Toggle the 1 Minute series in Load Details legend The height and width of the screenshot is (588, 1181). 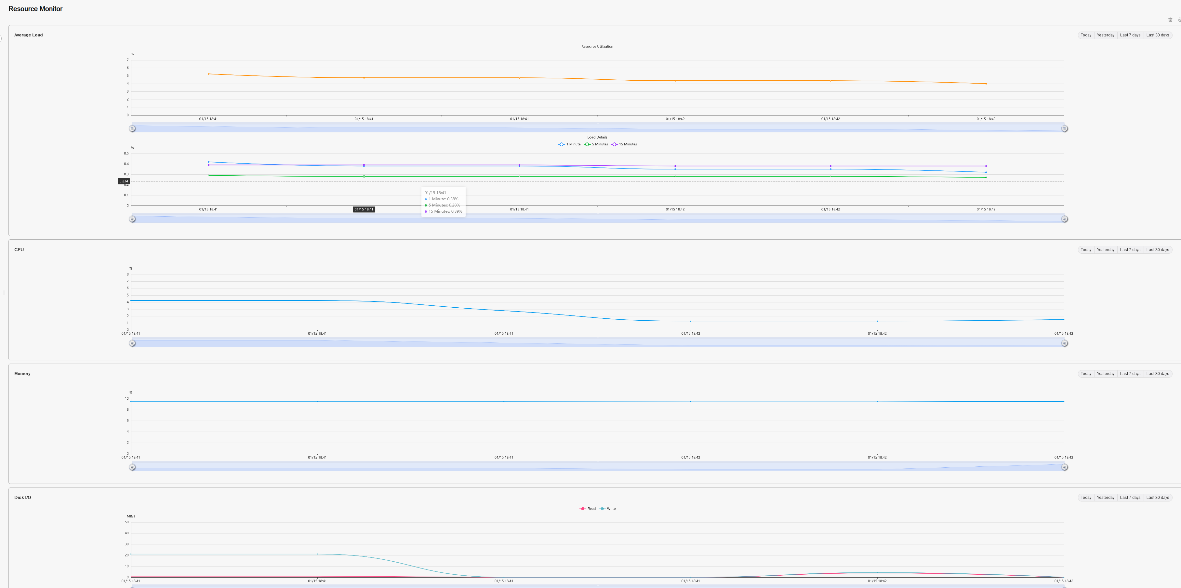coord(569,144)
